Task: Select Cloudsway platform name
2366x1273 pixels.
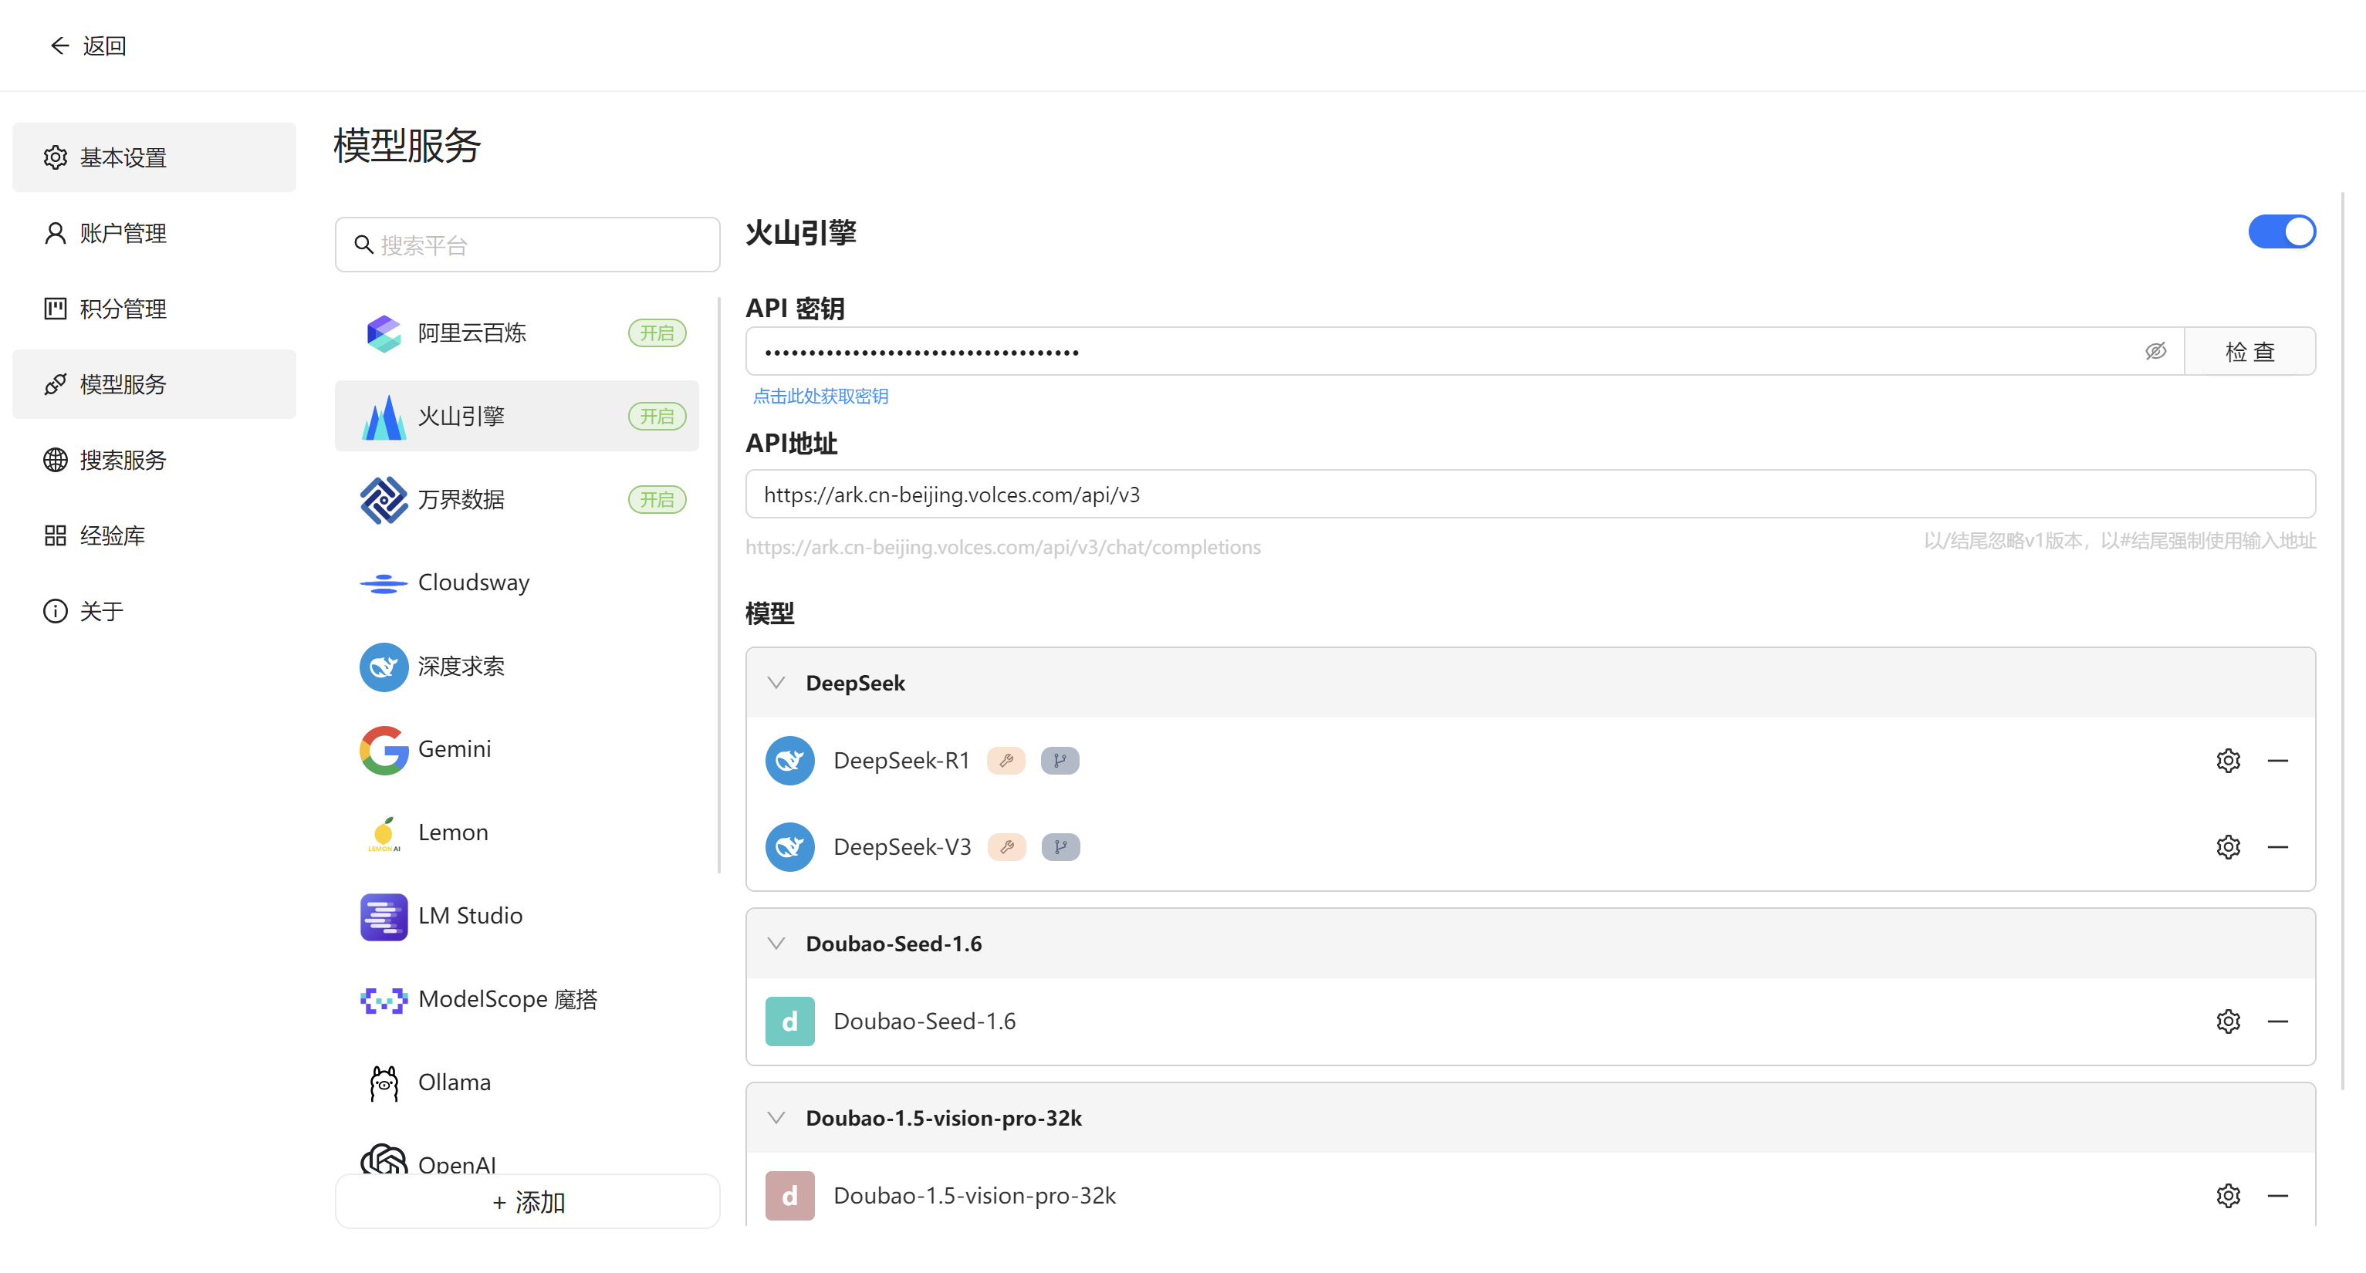Action: coord(474,582)
